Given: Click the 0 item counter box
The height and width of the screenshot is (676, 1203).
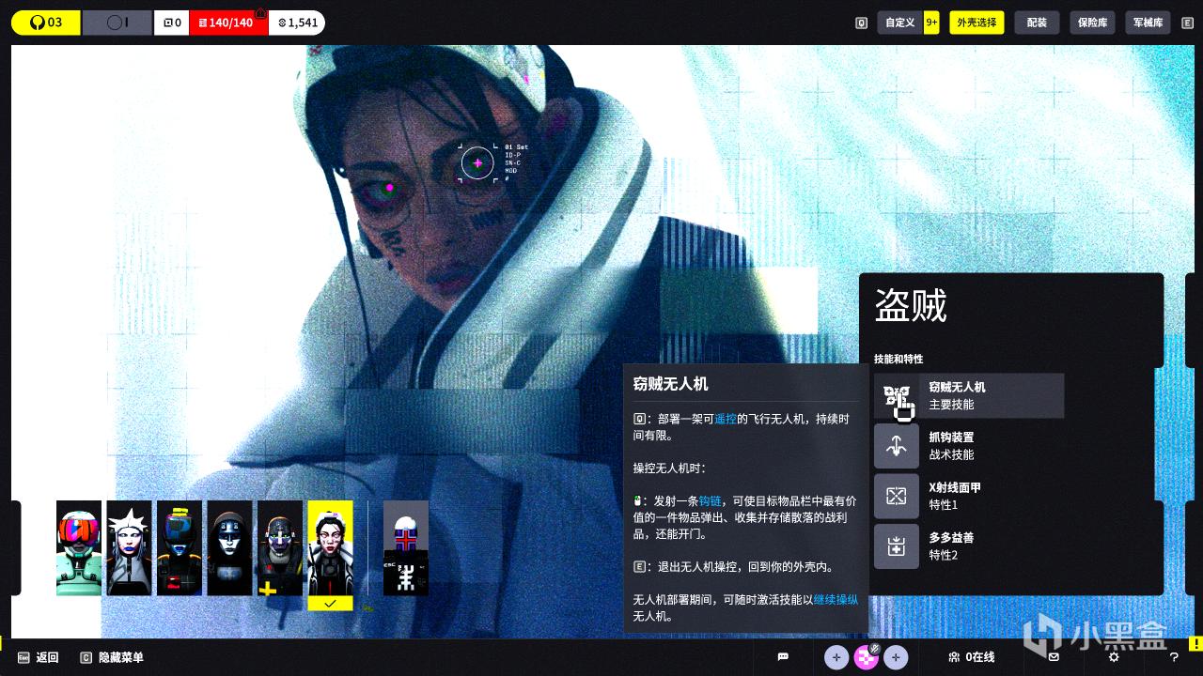Looking at the screenshot, I should tap(171, 23).
